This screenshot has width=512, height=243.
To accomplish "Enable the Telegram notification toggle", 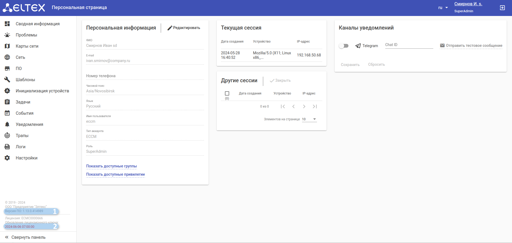I will (344, 46).
